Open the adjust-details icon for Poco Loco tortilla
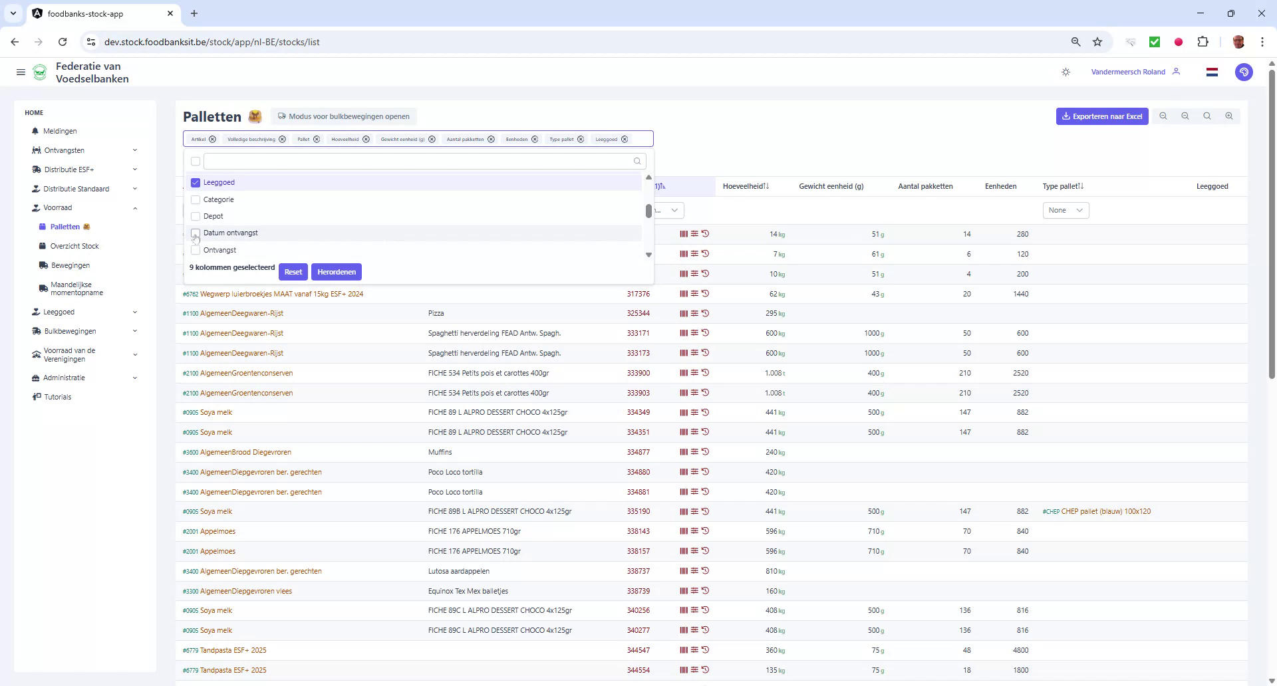The image size is (1277, 686). click(694, 472)
